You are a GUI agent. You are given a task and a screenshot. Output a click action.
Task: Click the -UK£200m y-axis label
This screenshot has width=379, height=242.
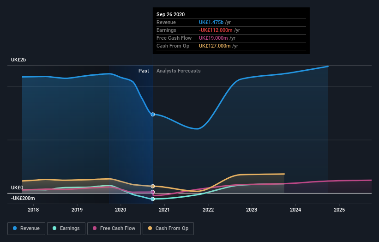pyautogui.click(x=23, y=198)
